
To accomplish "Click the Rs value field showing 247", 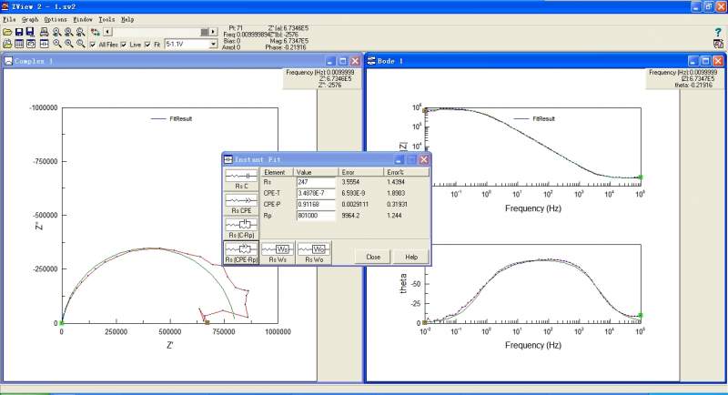I will pyautogui.click(x=316, y=182).
